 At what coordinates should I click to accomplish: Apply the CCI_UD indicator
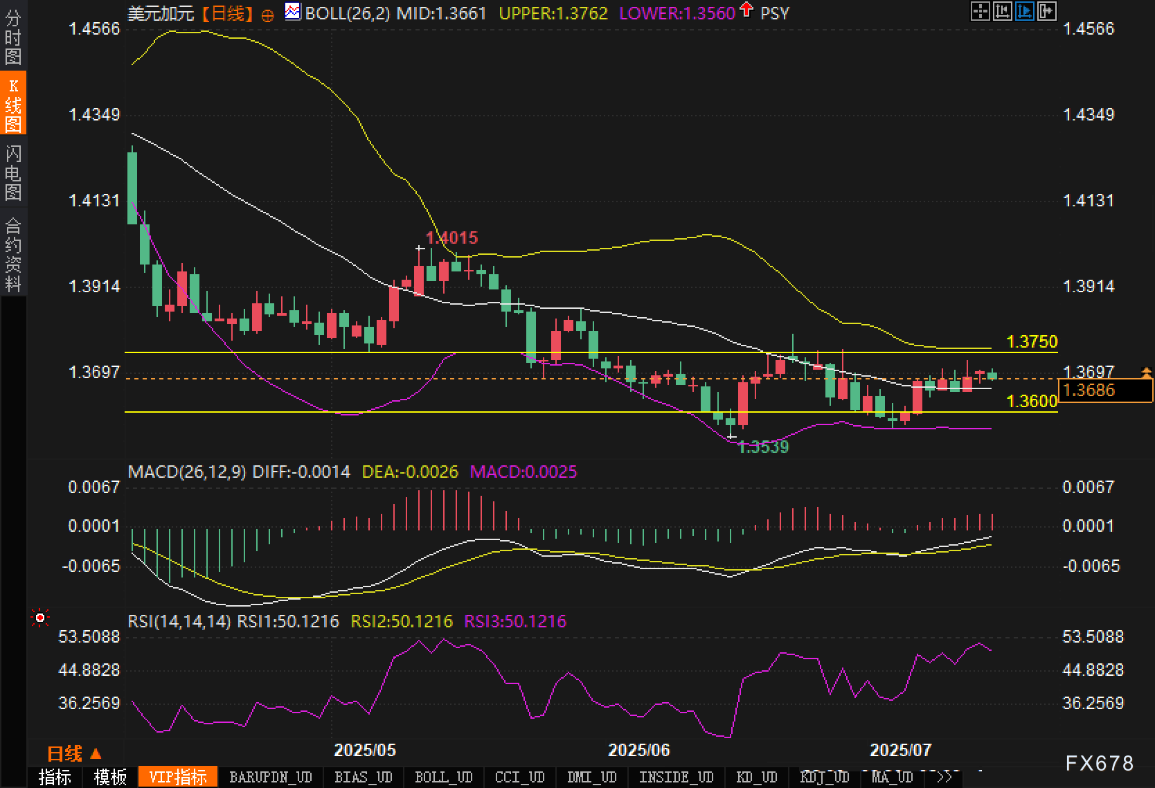(x=519, y=777)
